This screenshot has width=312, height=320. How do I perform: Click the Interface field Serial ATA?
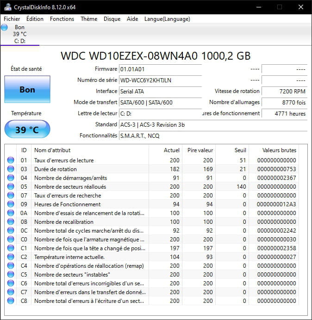pyautogui.click(x=160, y=91)
